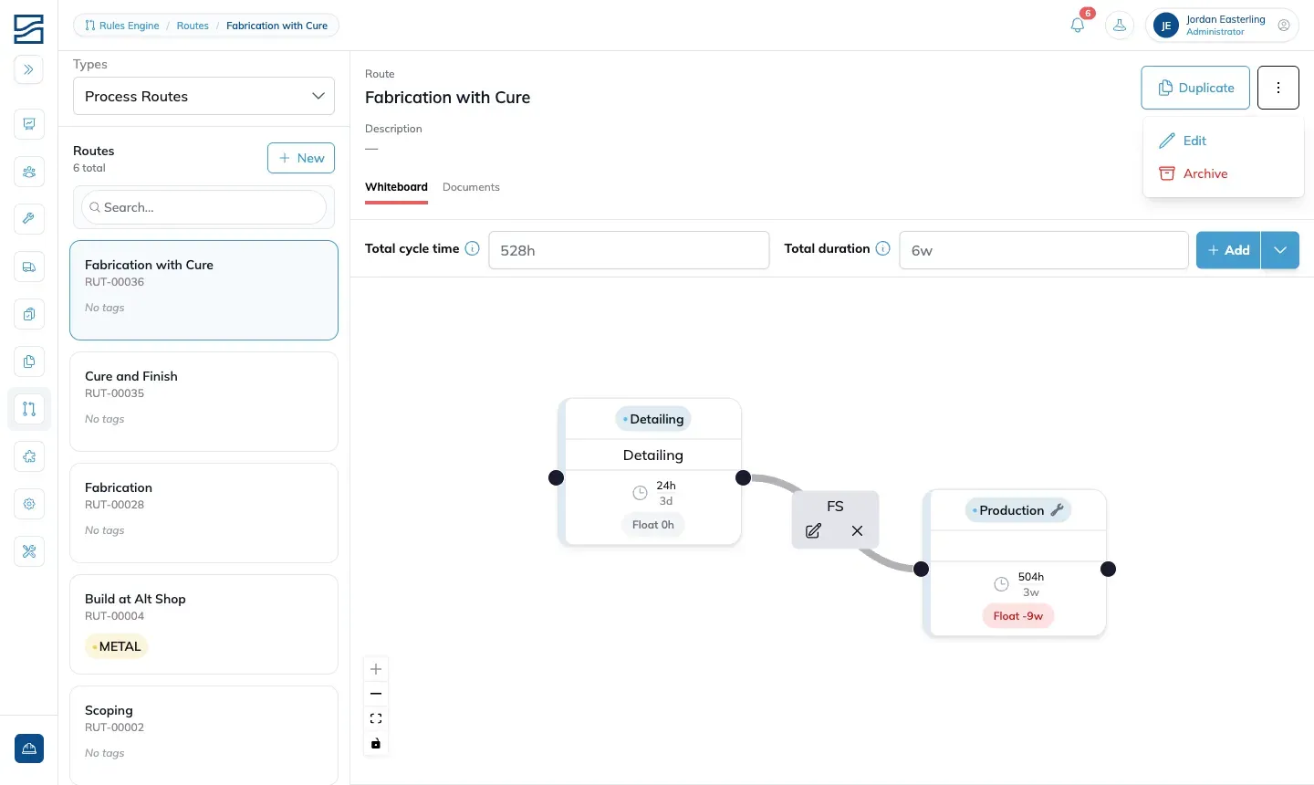Select the Cure and Finish route card
The image size is (1314, 785).
[x=203, y=402]
